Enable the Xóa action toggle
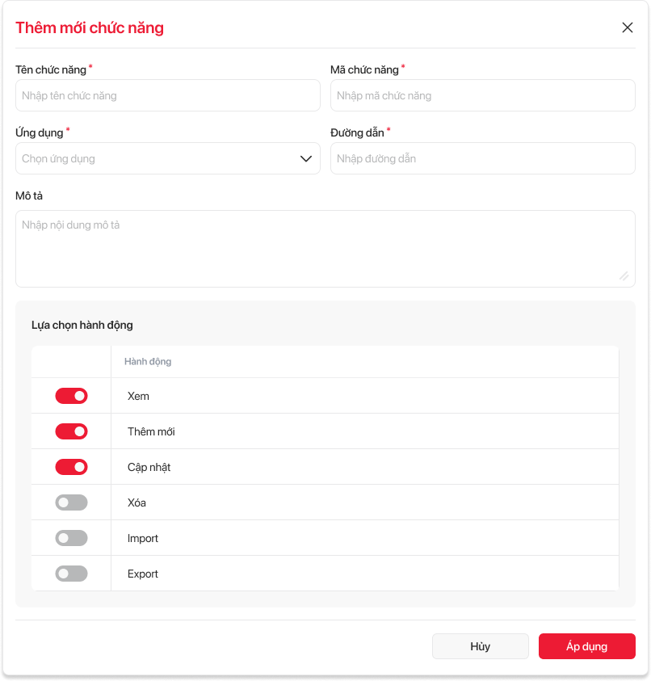 [71, 502]
